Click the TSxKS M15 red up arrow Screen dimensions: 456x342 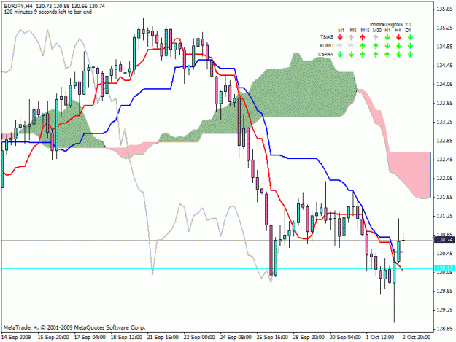(363, 37)
